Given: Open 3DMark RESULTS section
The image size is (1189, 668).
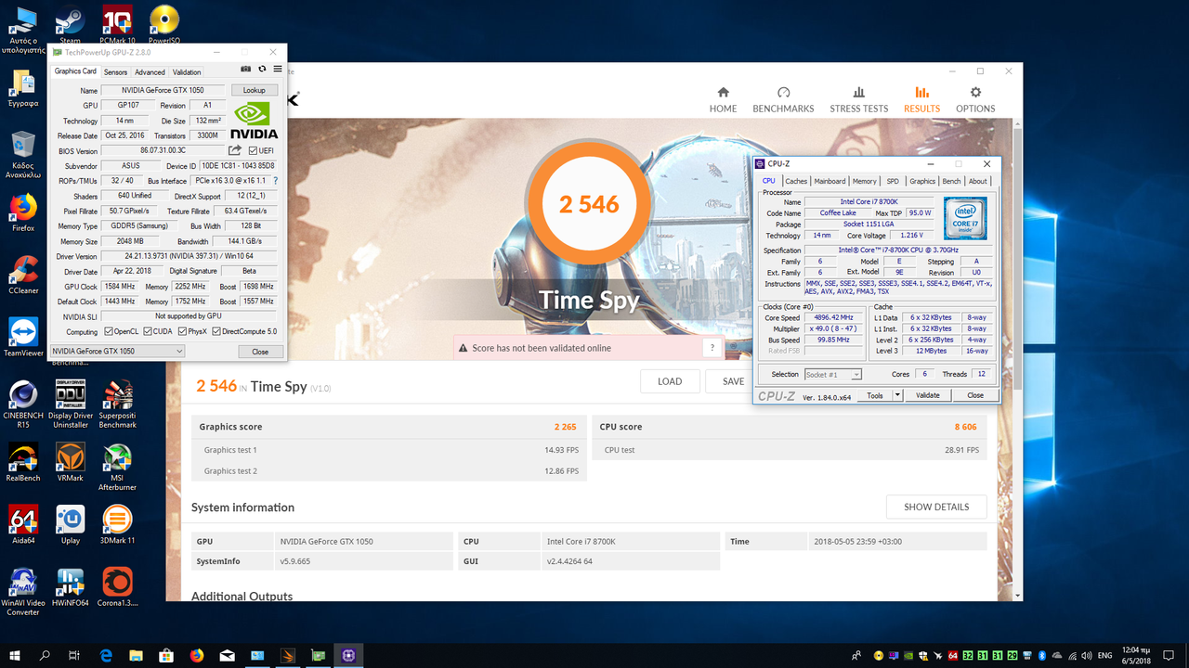Looking at the screenshot, I should [921, 100].
